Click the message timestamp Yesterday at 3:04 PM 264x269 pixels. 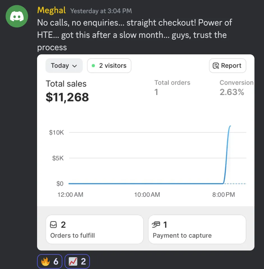[101, 11]
